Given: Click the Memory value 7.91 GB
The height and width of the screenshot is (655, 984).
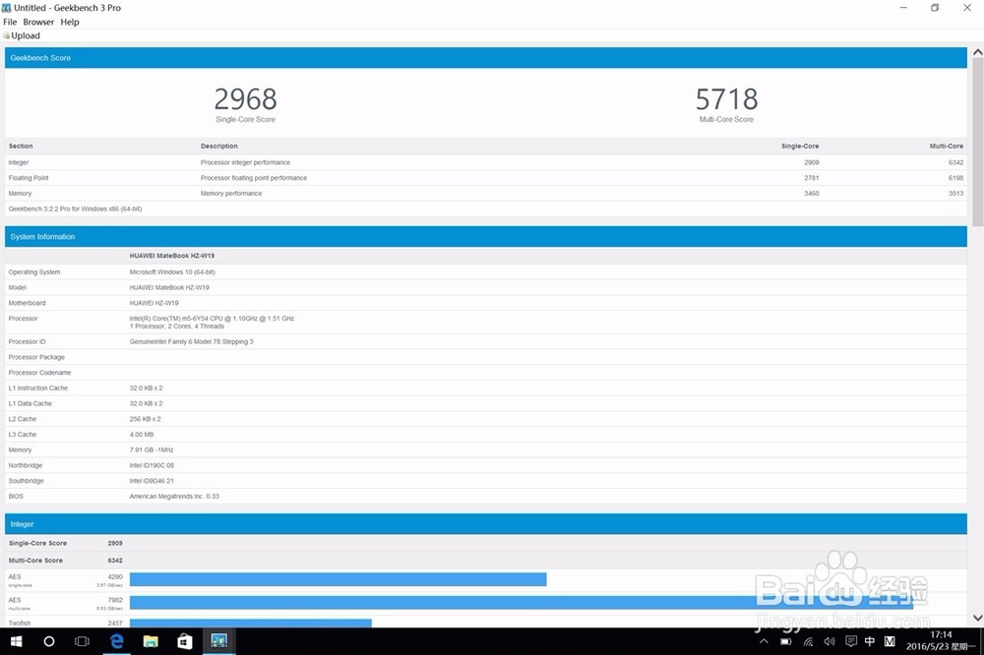Looking at the screenshot, I should tap(152, 449).
